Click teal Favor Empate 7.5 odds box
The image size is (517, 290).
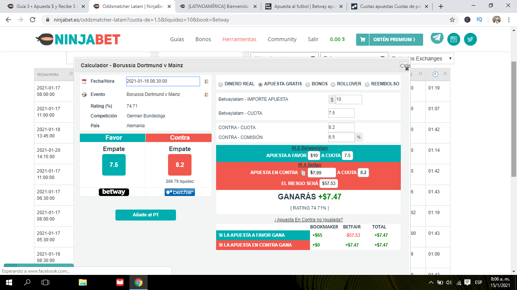[114, 165]
